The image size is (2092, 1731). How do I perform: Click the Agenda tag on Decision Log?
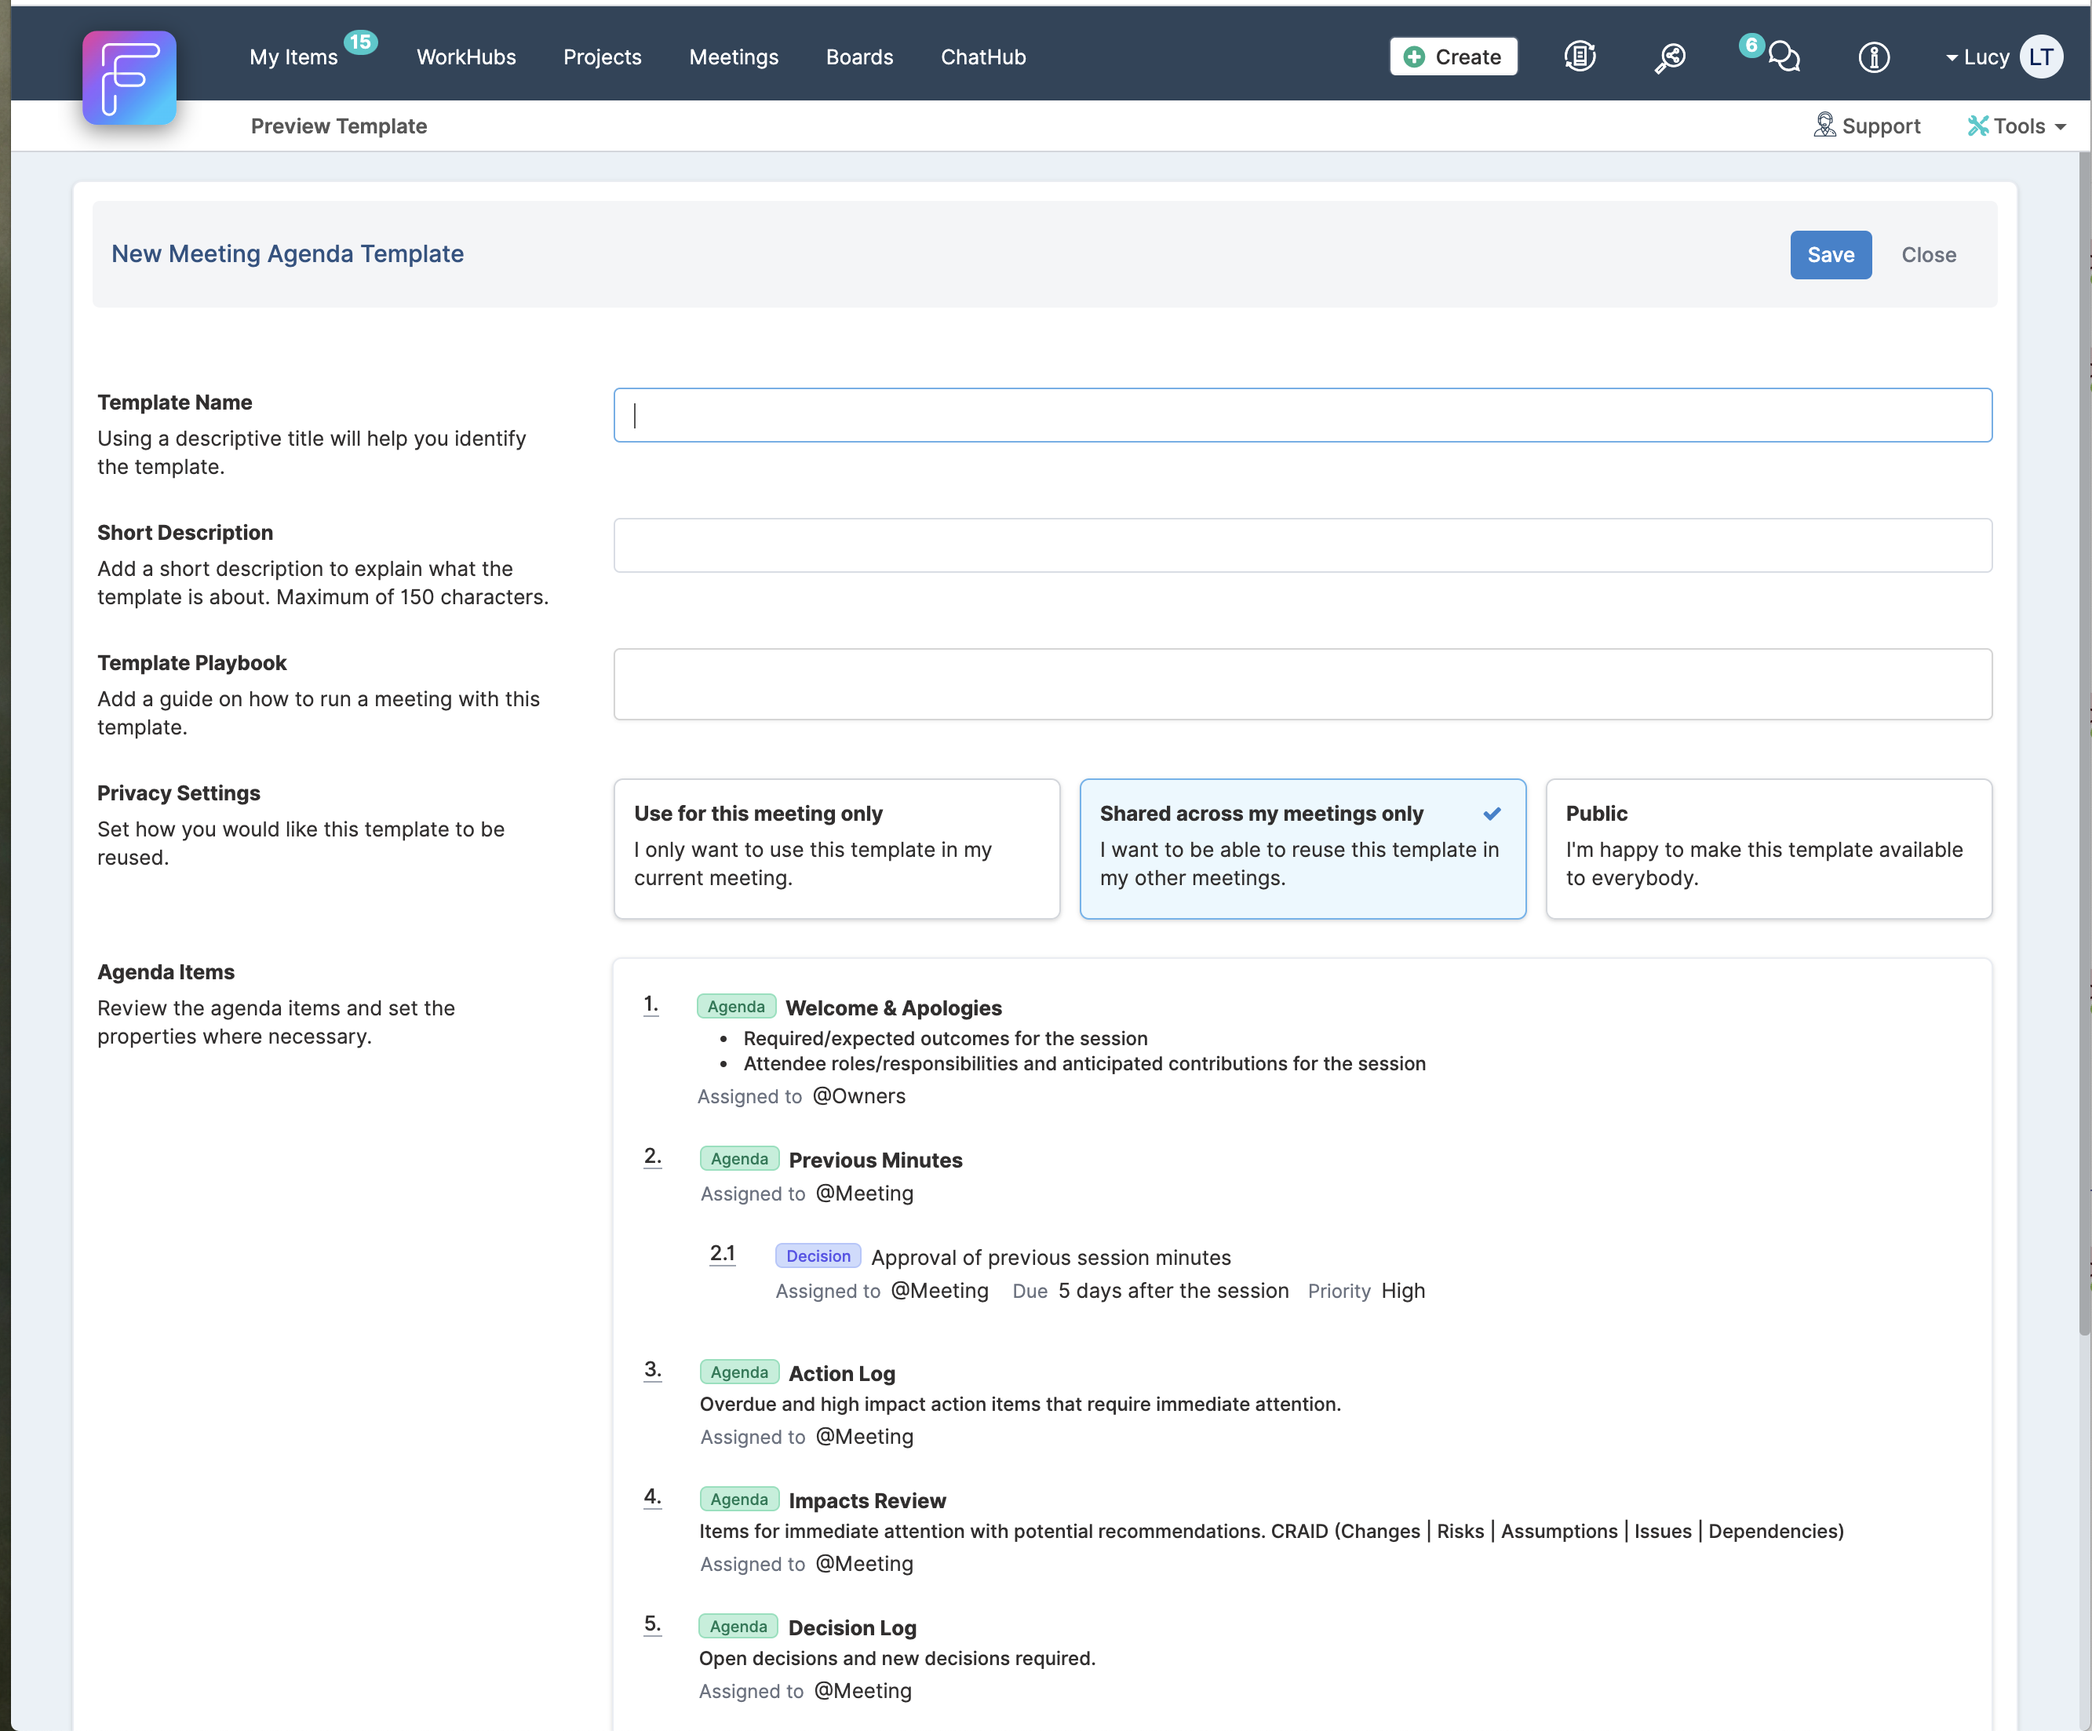point(738,1627)
